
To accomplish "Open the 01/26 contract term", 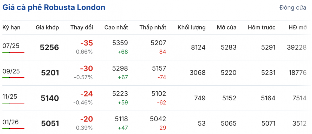I will click(11, 122).
